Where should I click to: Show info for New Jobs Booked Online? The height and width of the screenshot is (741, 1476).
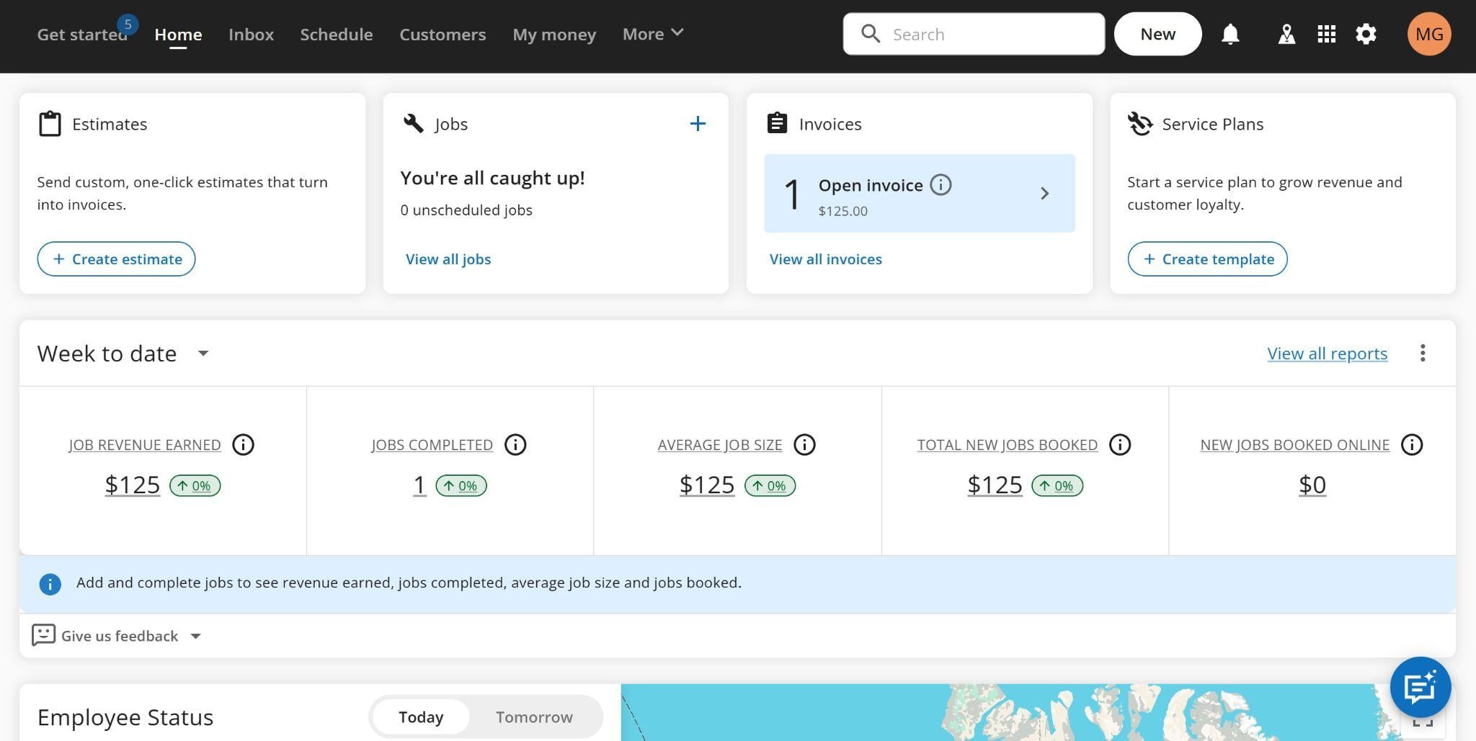(1412, 445)
